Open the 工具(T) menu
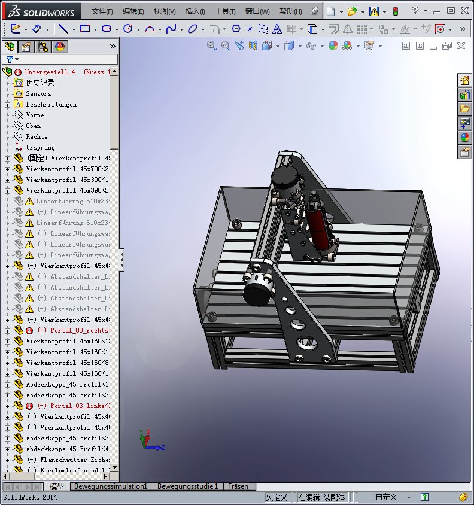This screenshot has height=505, width=474. (x=225, y=11)
